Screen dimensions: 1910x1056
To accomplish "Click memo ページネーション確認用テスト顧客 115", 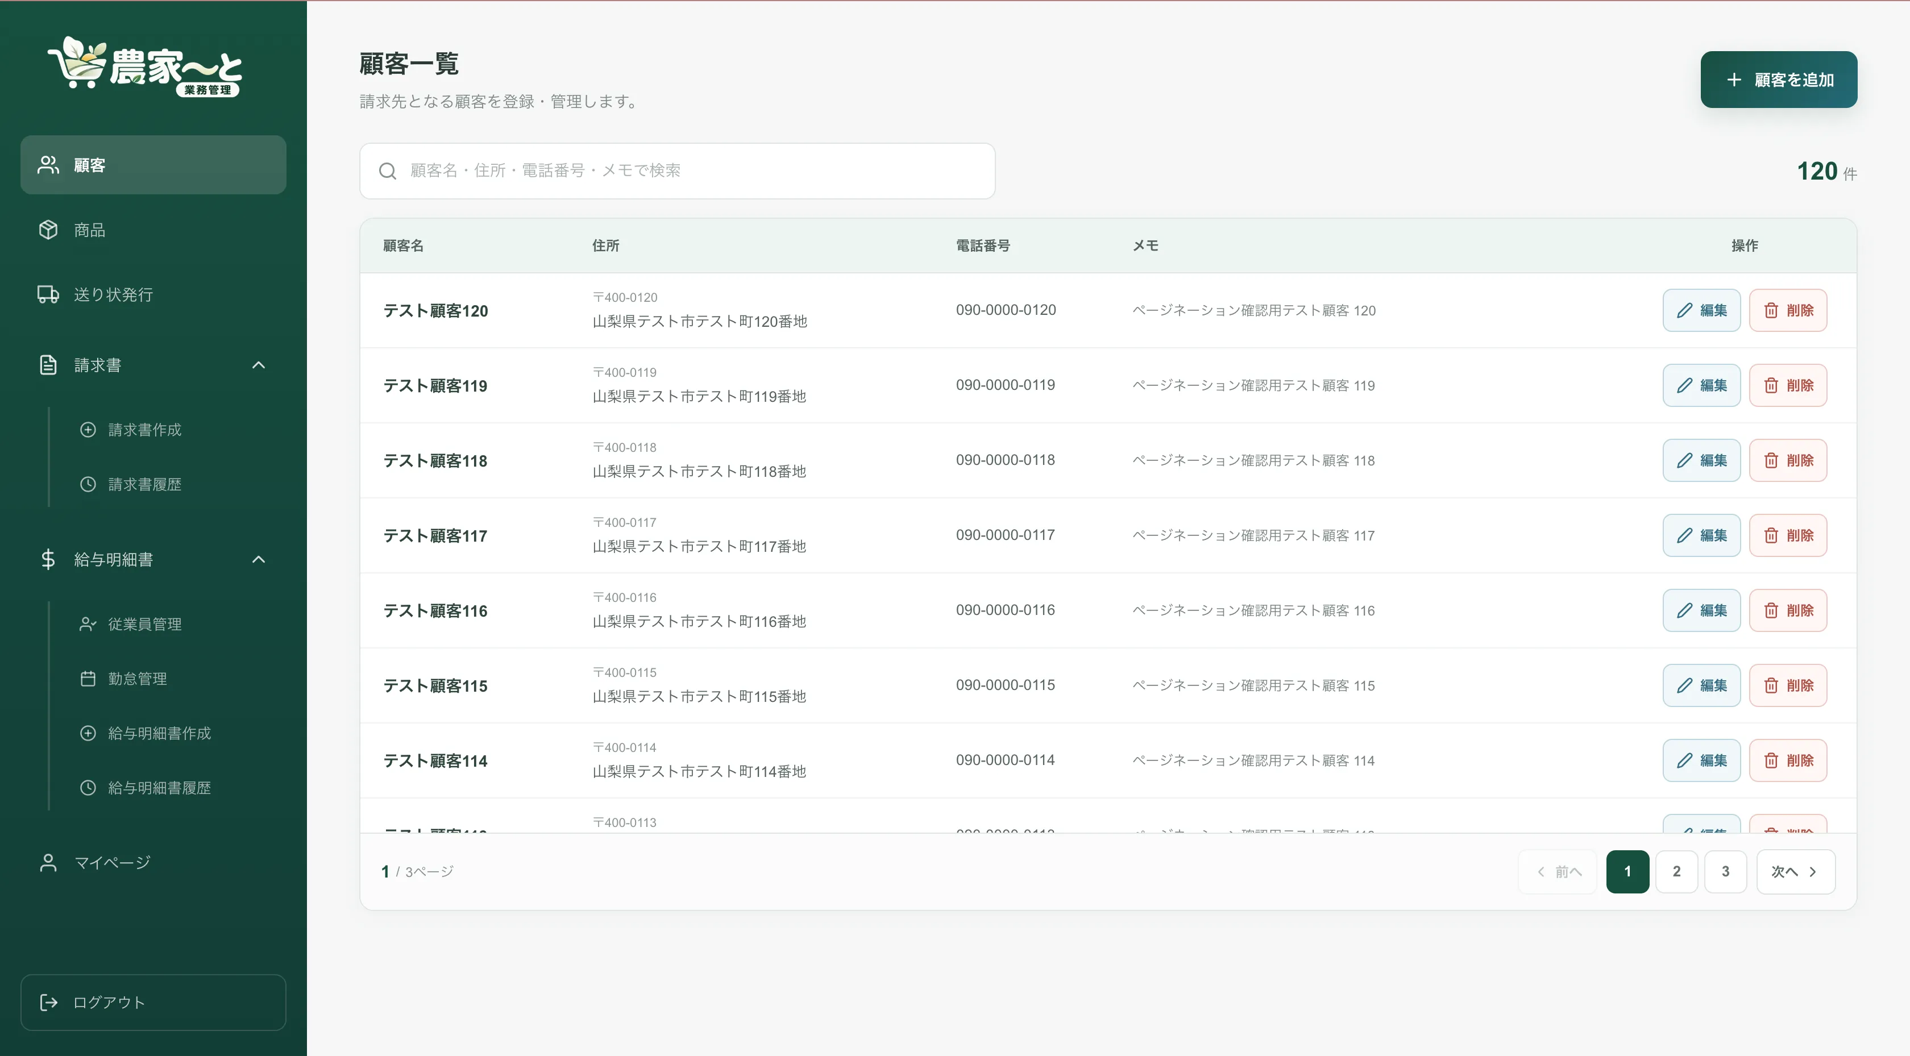I will click(x=1253, y=685).
